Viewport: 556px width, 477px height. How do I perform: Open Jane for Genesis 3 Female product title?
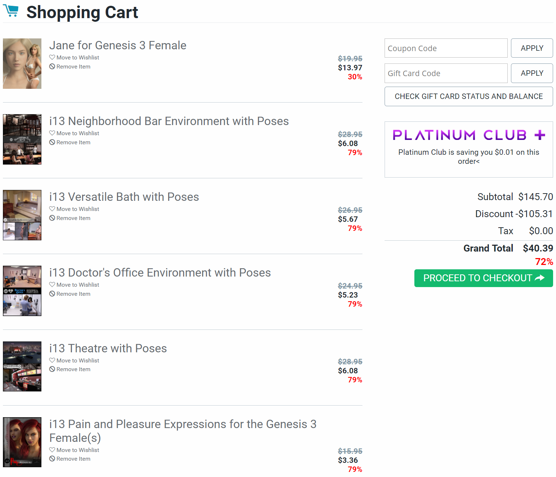(118, 45)
